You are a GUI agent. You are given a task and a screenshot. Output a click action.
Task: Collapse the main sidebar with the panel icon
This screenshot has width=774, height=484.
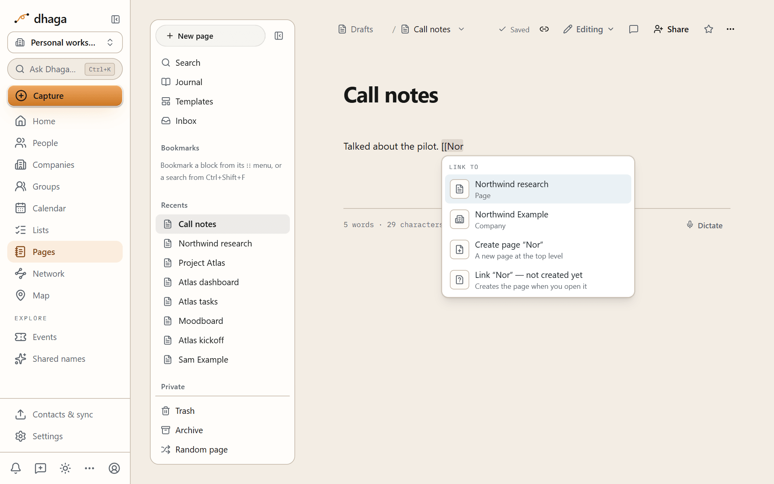pyautogui.click(x=115, y=19)
